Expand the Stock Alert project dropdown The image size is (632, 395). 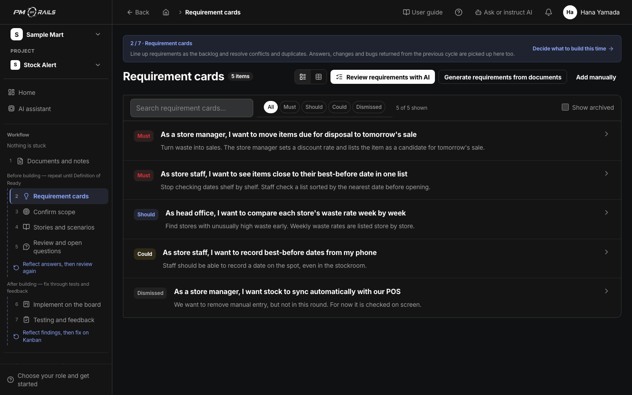[x=56, y=65]
